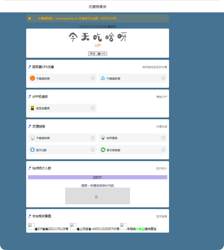The height and width of the screenshot is (250, 224).
Task: Click the 站点统计人数 section heading
Action: click(42, 168)
